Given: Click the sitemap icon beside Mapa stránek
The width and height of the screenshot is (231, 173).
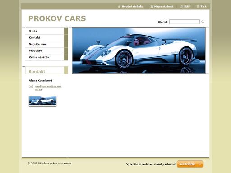Looking at the screenshot, I should coord(152,7).
